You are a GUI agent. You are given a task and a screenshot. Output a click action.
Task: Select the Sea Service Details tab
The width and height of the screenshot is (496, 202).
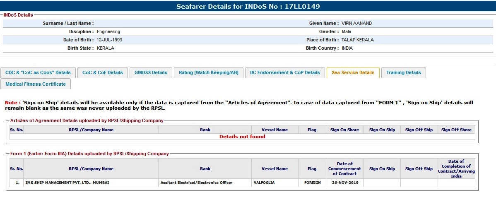pos(353,72)
